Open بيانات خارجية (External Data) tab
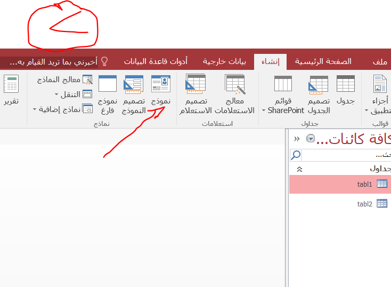The height and width of the screenshot is (287, 391). pyautogui.click(x=224, y=61)
